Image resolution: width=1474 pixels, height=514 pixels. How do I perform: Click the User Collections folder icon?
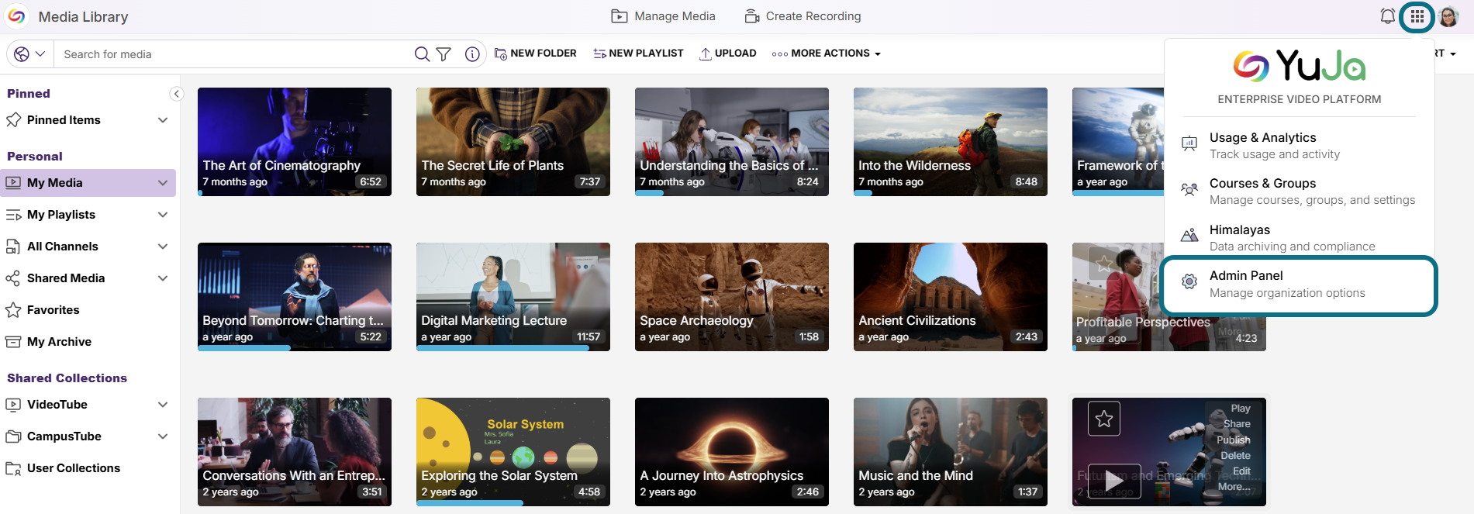coord(13,468)
